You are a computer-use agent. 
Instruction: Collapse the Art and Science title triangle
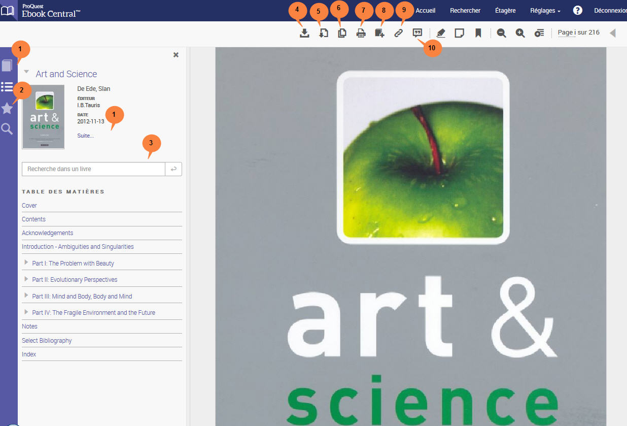(x=26, y=72)
